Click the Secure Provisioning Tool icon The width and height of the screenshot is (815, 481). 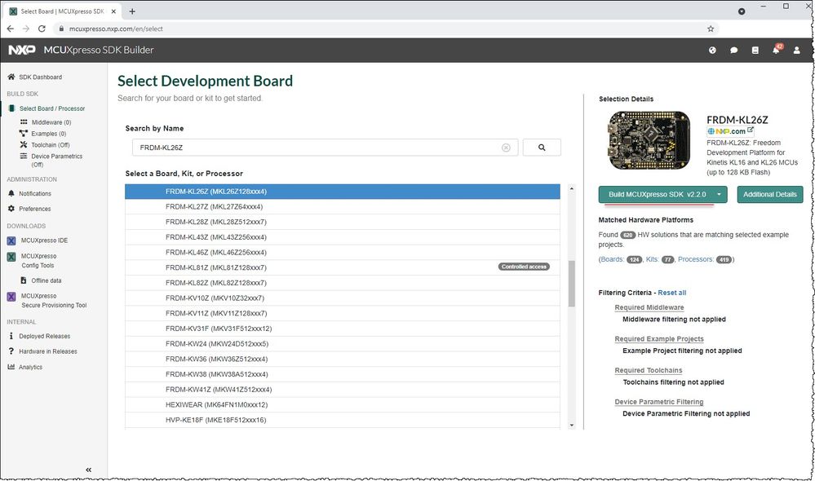click(11, 297)
